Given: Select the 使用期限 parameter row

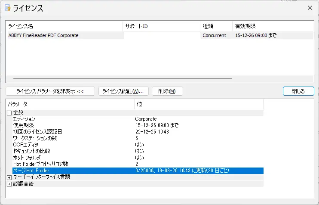Looking at the screenshot, I should pyautogui.click(x=138, y=125).
